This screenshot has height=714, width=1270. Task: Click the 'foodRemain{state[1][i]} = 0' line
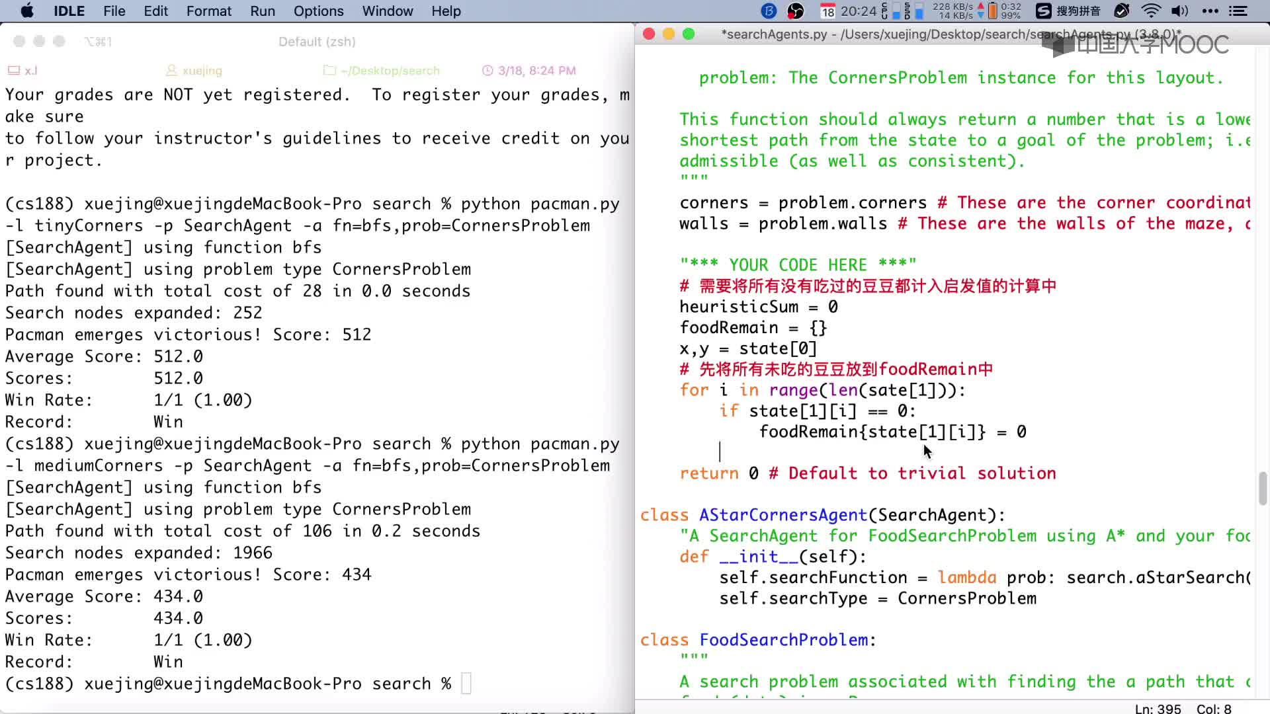pyautogui.click(x=893, y=432)
